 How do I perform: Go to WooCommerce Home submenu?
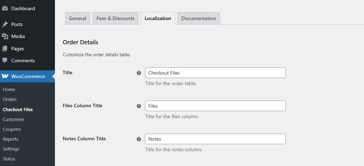pyautogui.click(x=9, y=89)
